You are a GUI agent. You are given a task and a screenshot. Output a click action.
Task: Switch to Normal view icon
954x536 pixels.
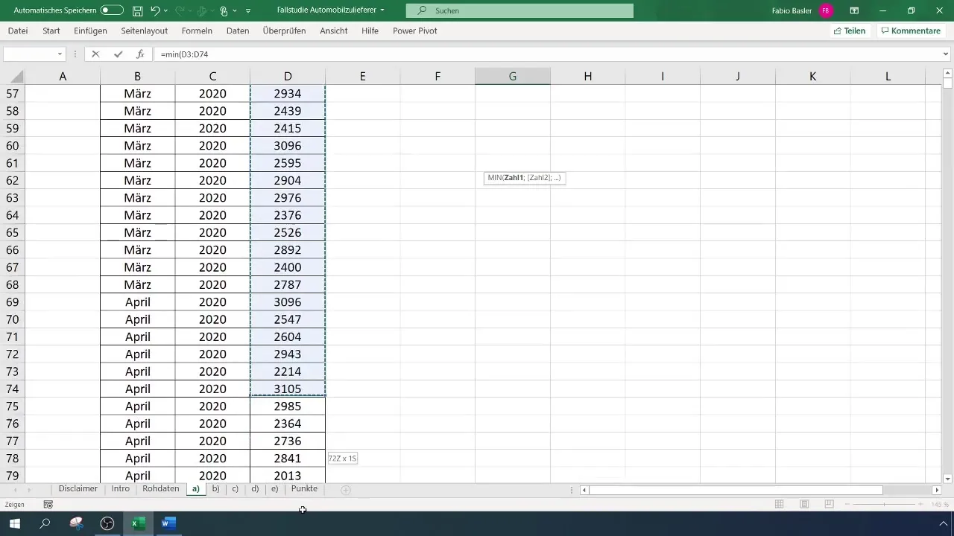click(780, 505)
